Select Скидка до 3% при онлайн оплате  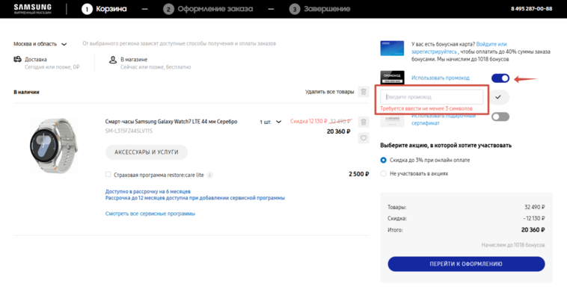tap(383, 160)
